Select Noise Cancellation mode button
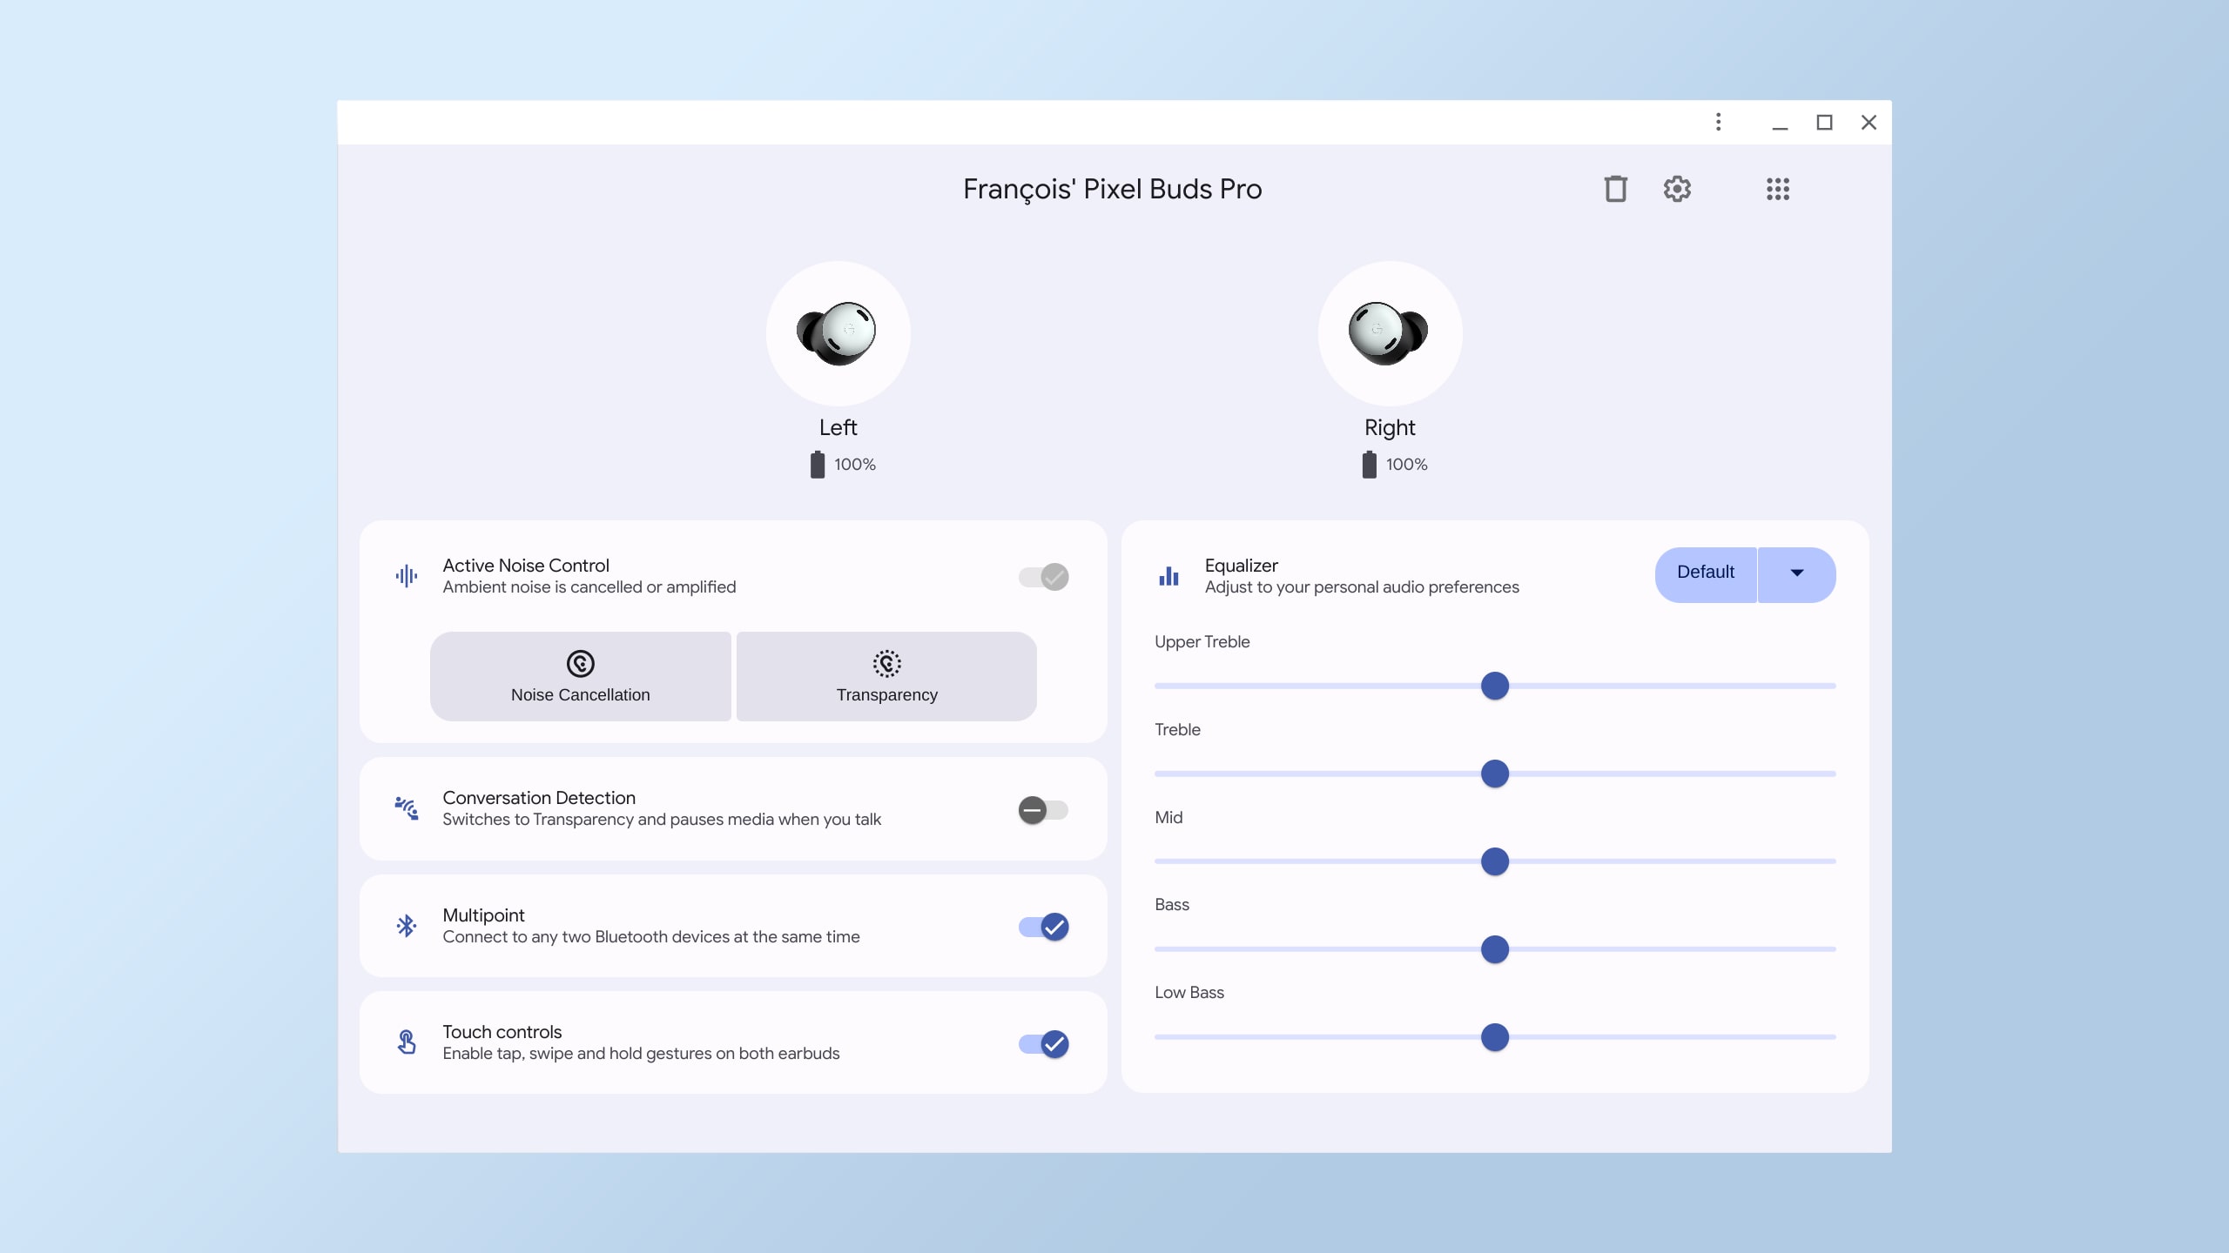 [x=580, y=676]
